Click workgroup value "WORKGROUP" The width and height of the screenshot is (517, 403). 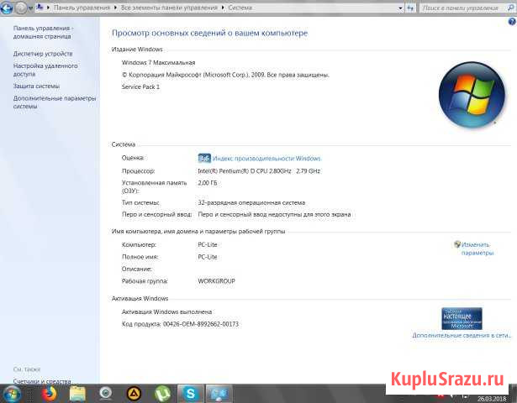click(x=216, y=281)
